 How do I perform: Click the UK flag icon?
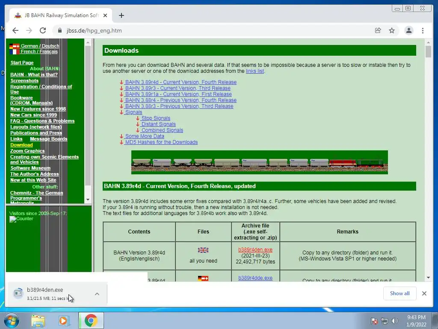[203, 250]
